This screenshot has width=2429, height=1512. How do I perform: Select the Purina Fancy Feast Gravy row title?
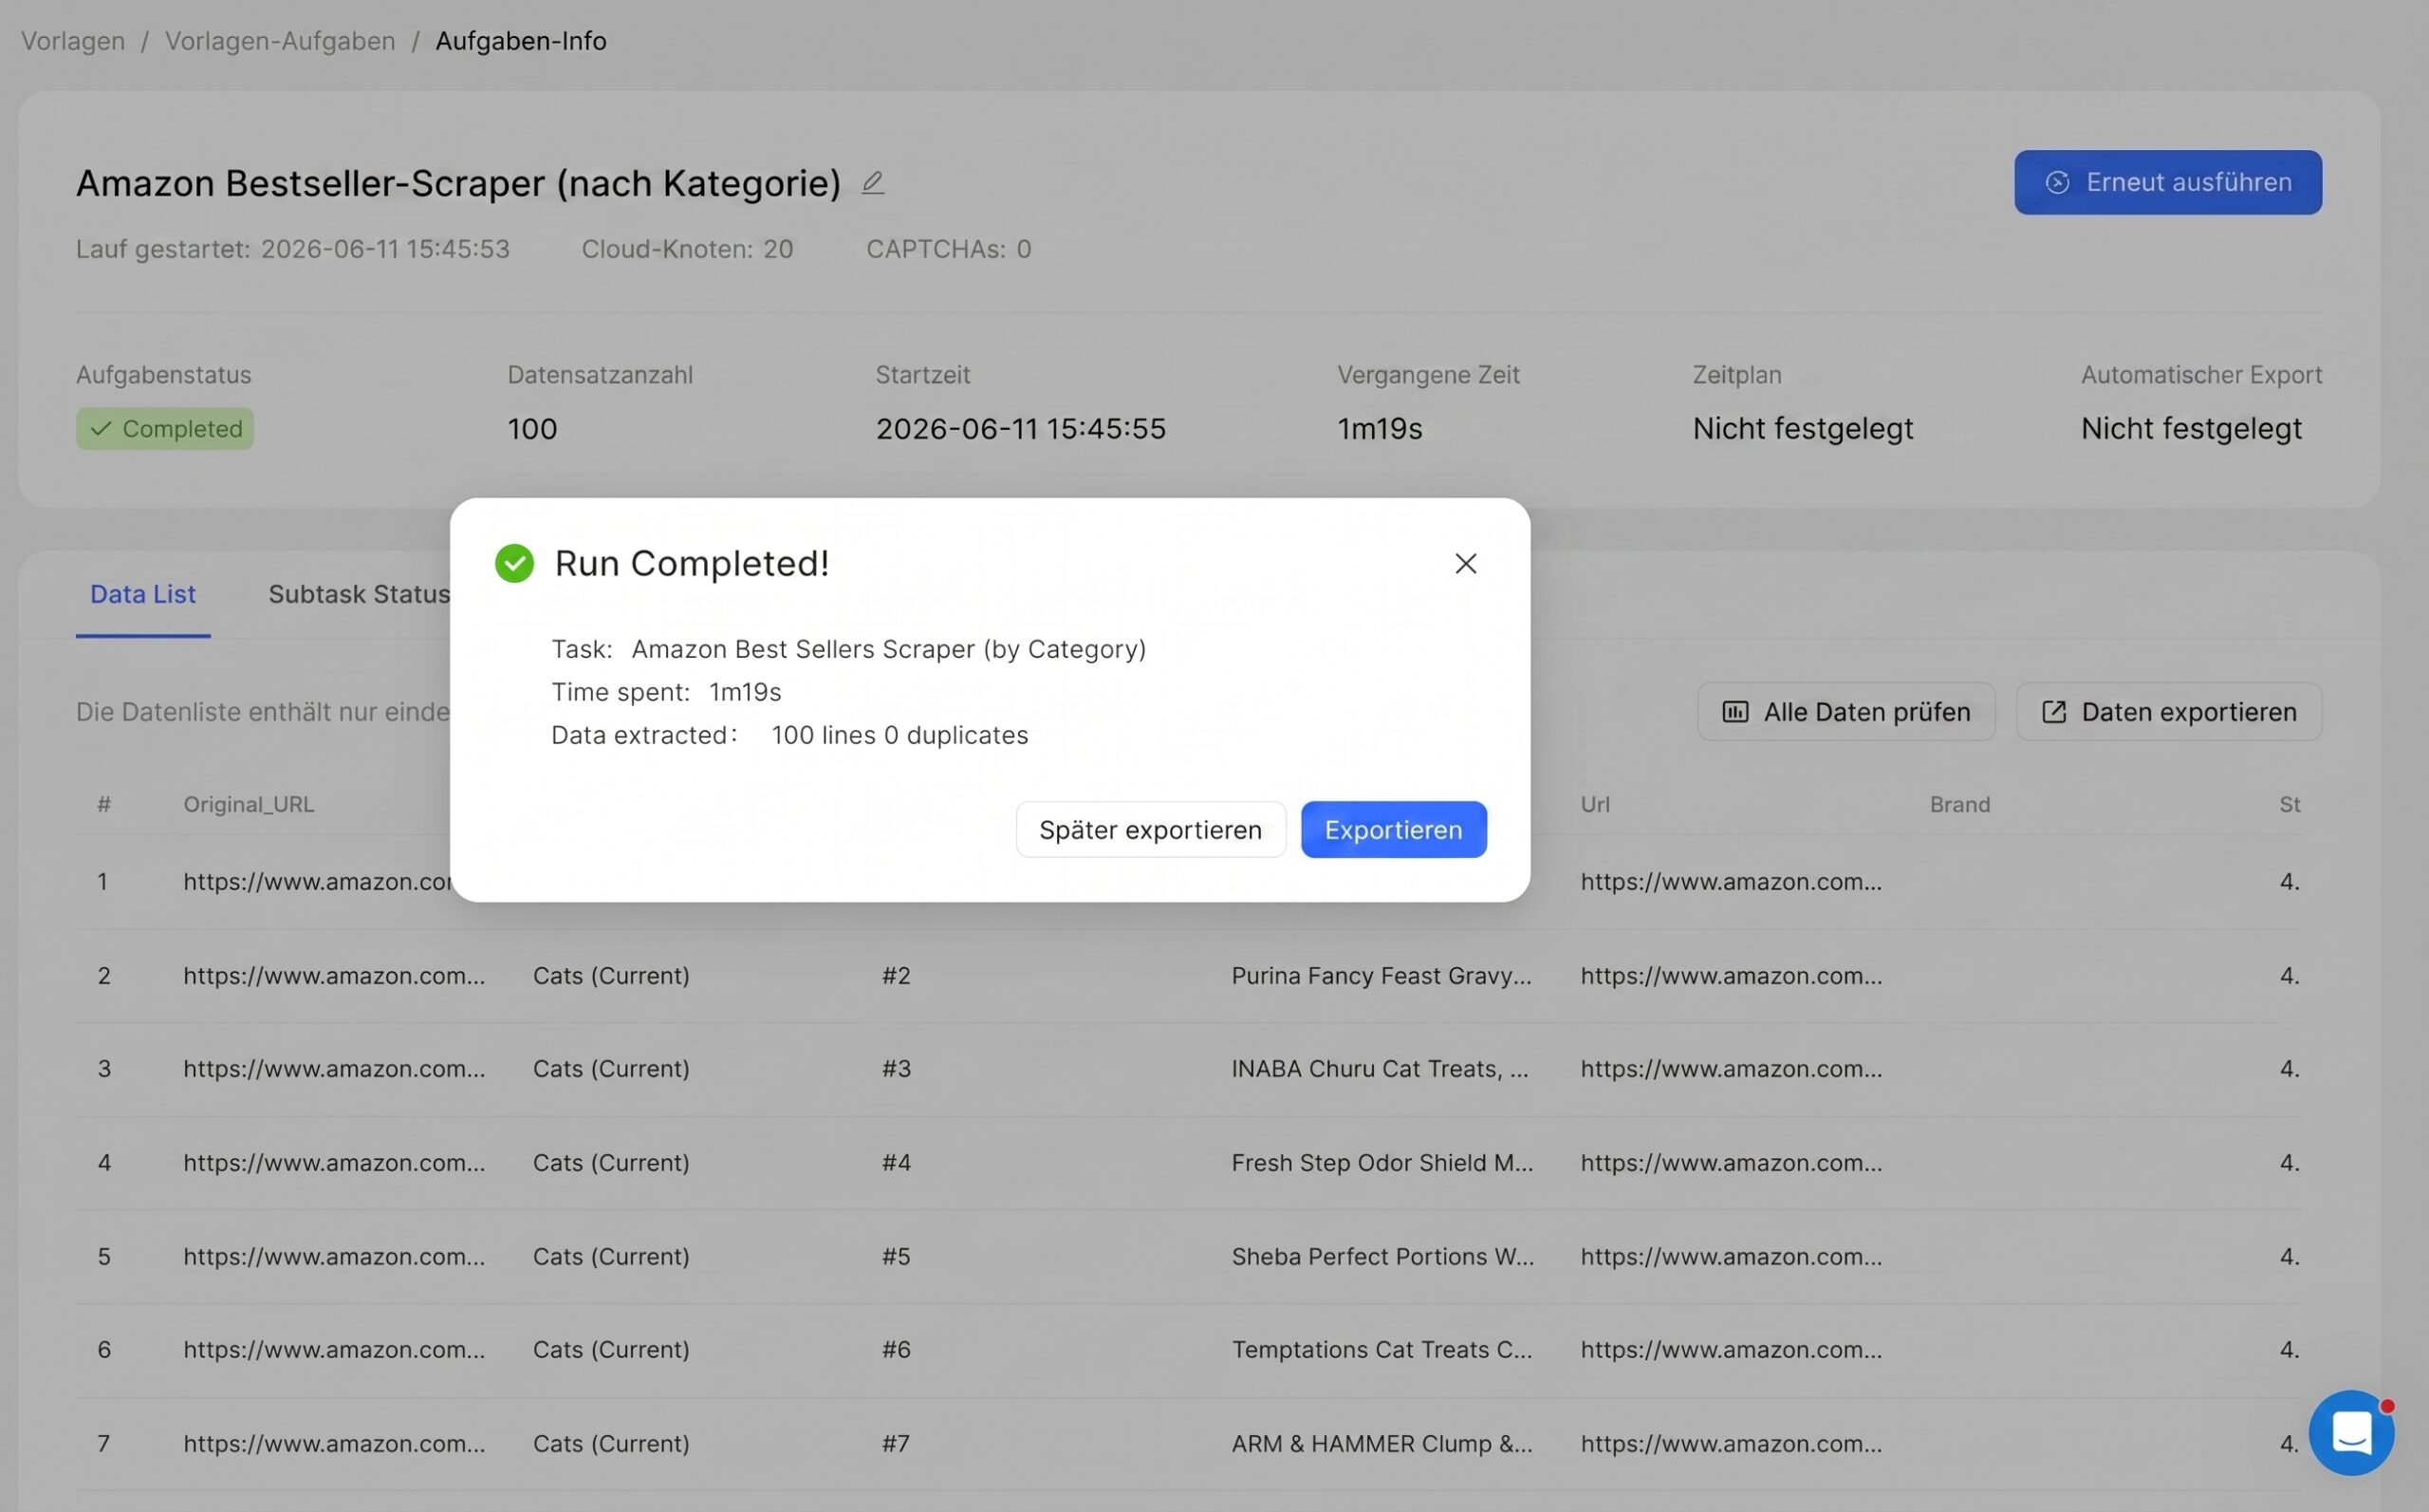click(x=1381, y=976)
